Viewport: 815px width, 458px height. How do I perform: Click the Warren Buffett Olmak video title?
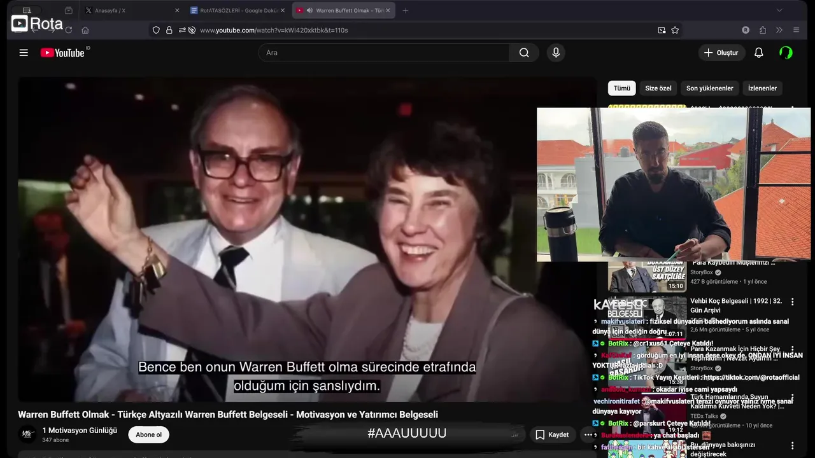(228, 415)
